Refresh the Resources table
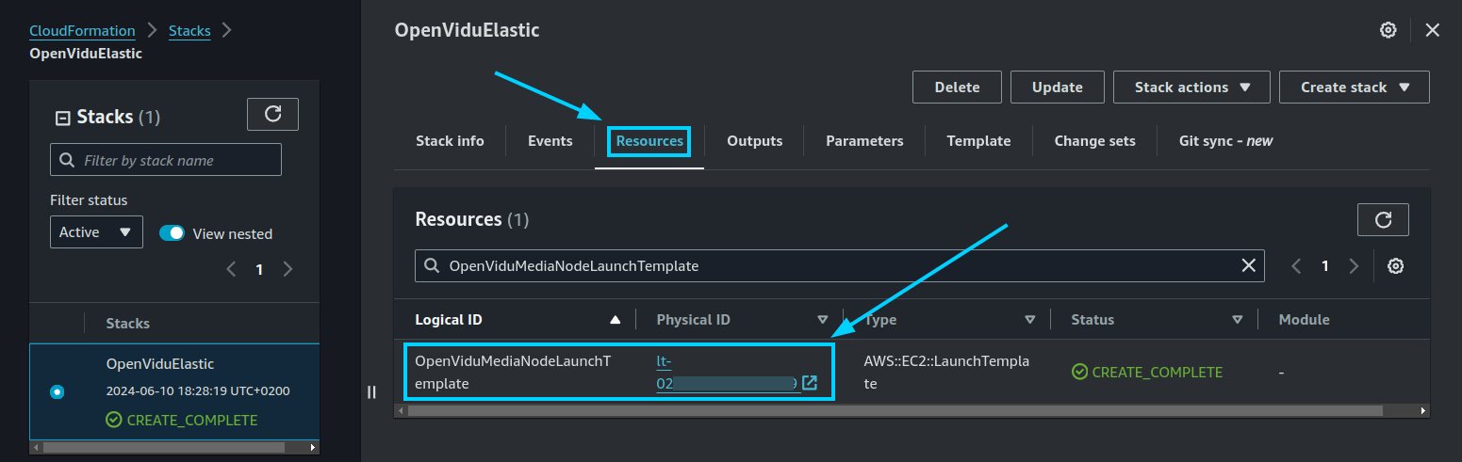Viewport: 1462px width, 462px height. coord(1383,219)
